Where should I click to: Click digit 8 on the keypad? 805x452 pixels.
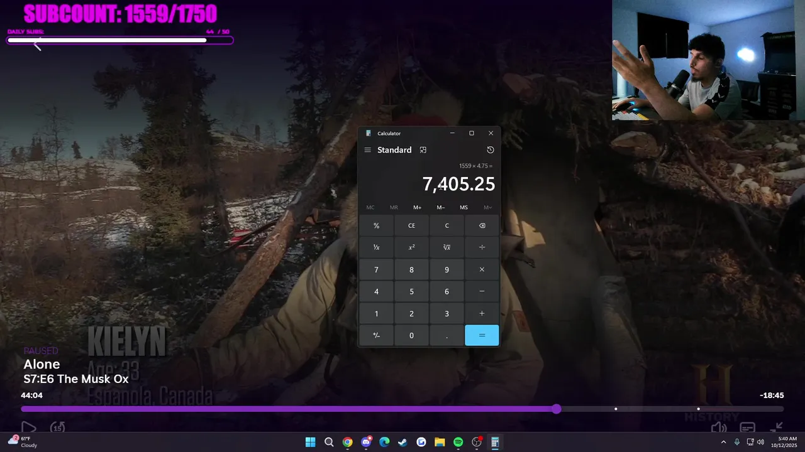[x=411, y=269]
